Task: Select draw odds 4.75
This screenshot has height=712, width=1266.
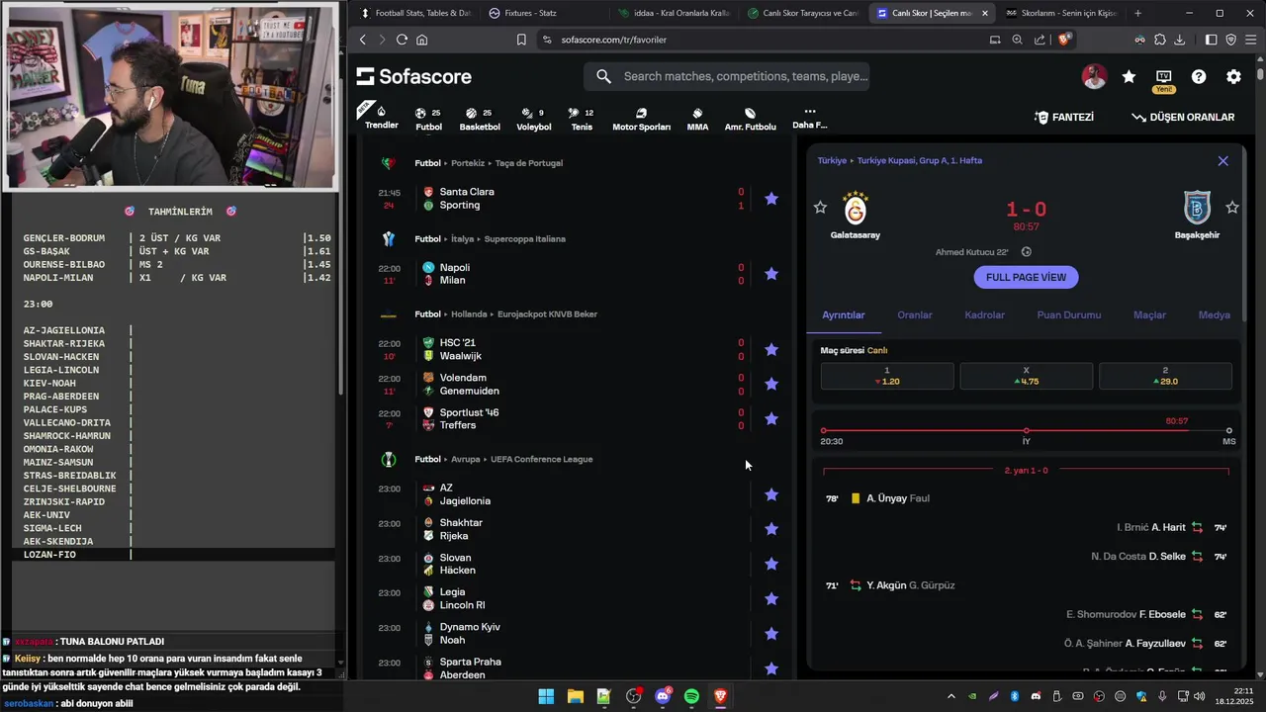Action: [1027, 376]
